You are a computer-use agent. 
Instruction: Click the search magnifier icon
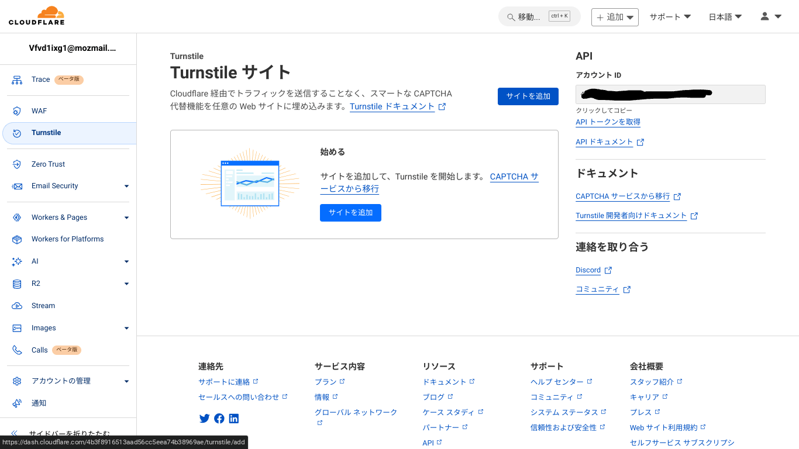511,18
